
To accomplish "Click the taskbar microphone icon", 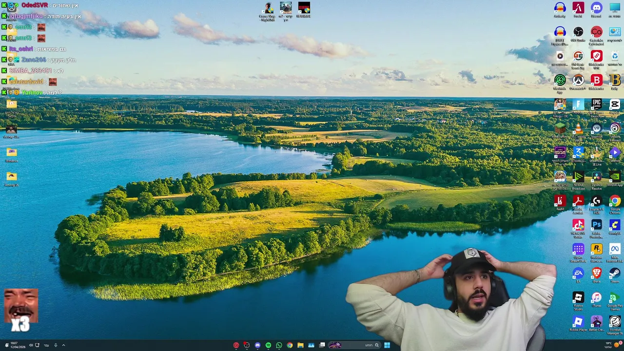I will point(56,345).
